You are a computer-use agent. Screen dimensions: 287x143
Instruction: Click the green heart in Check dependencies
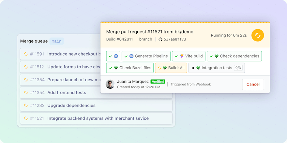point(217,56)
